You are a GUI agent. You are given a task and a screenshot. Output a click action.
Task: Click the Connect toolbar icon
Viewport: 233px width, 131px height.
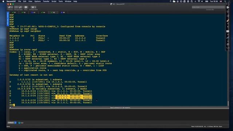click(x=9, y=7)
